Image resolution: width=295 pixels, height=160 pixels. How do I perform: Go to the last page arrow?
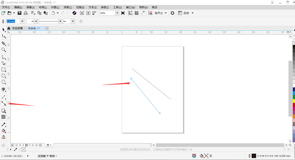click(x=37, y=145)
